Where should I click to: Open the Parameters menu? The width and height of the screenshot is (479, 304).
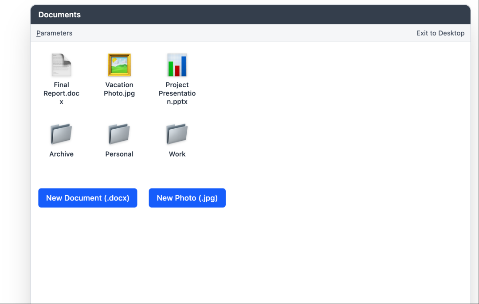pos(54,33)
